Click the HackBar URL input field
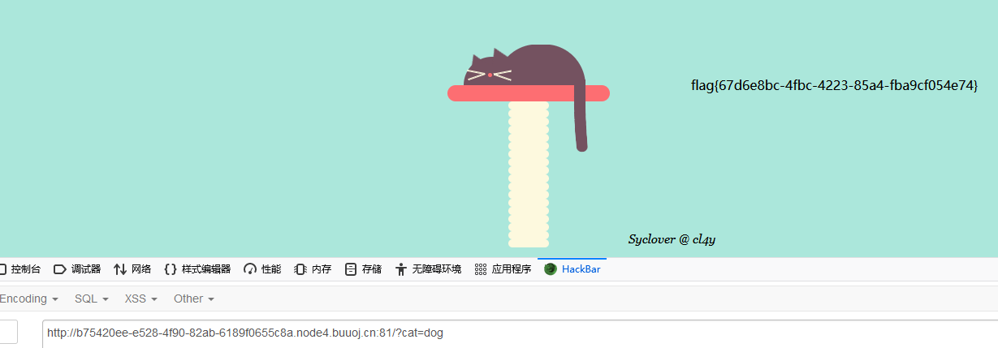This screenshot has height=348, width=998. (x=520, y=333)
